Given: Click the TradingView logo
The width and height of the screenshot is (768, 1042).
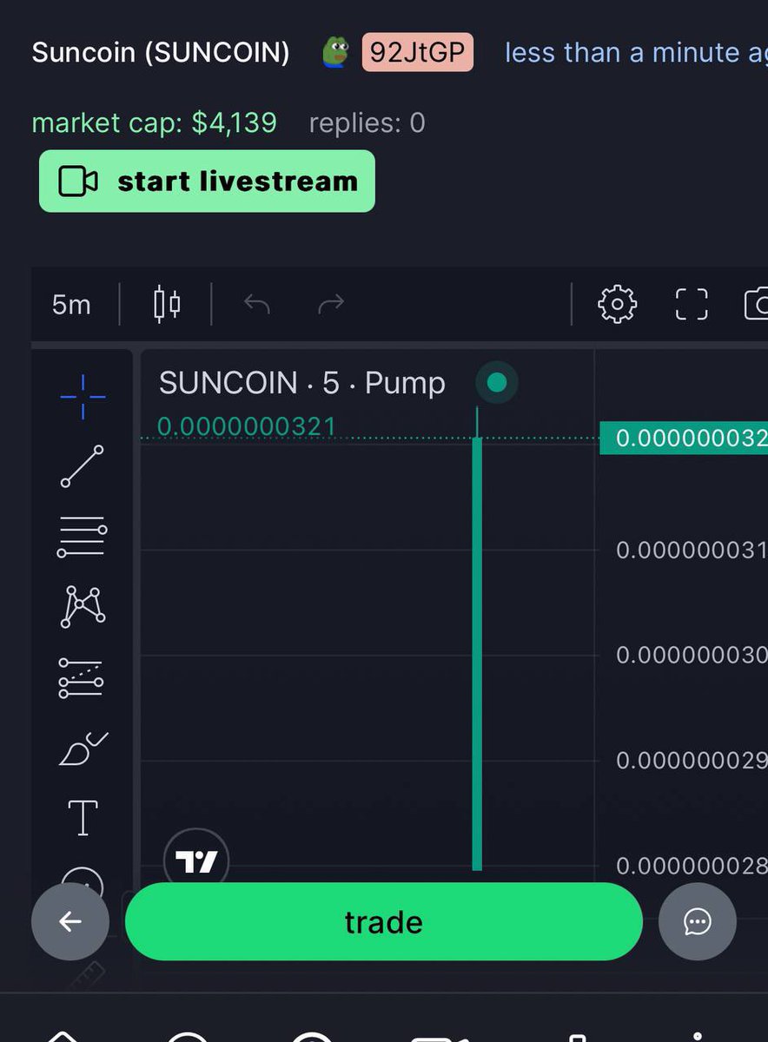Looking at the screenshot, I should click(x=196, y=861).
